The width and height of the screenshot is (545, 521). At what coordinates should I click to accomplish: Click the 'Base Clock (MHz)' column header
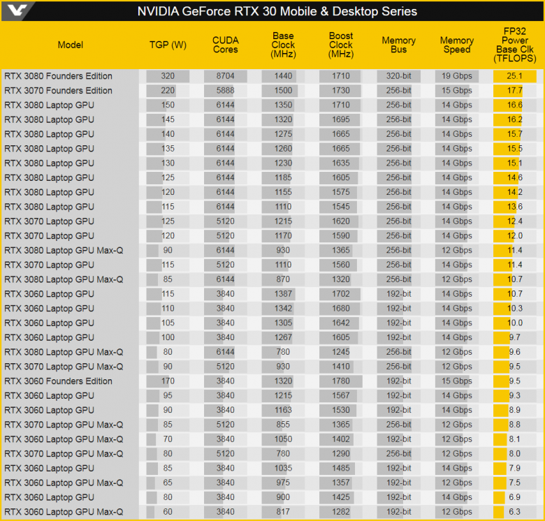click(283, 45)
